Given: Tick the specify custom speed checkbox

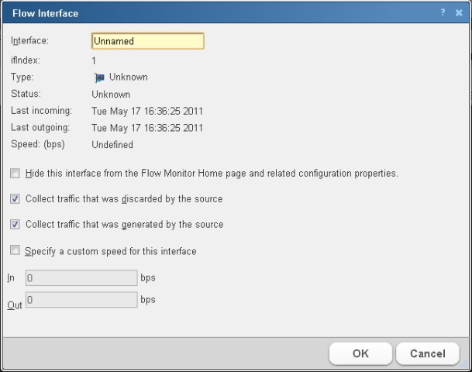Looking at the screenshot, I should [x=16, y=251].
